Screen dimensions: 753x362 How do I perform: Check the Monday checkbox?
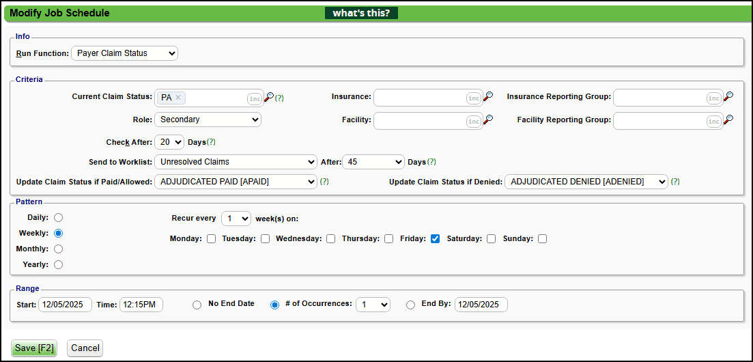click(211, 239)
